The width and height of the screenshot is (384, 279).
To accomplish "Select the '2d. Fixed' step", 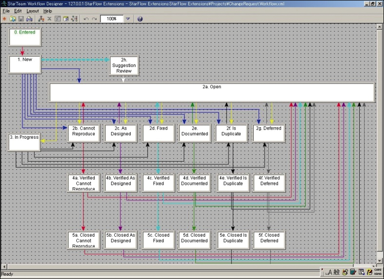I will coord(158,133).
